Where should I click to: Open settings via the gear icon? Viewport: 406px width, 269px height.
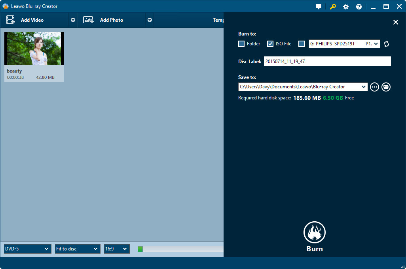(x=346, y=7)
